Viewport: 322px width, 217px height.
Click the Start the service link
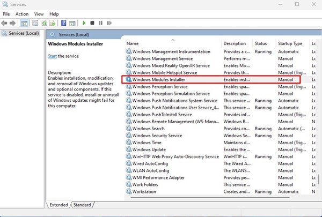53,56
